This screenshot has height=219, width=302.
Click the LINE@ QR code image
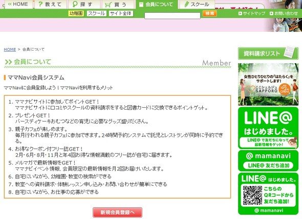pyautogui.click(x=252, y=196)
